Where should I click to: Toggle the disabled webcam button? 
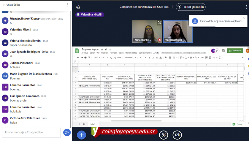coord(177,135)
